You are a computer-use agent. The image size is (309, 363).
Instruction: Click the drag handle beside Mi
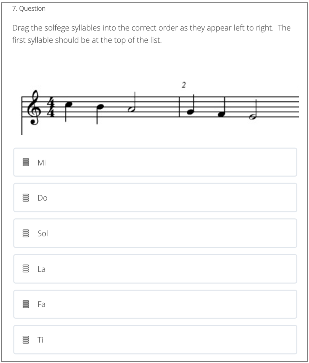(26, 163)
